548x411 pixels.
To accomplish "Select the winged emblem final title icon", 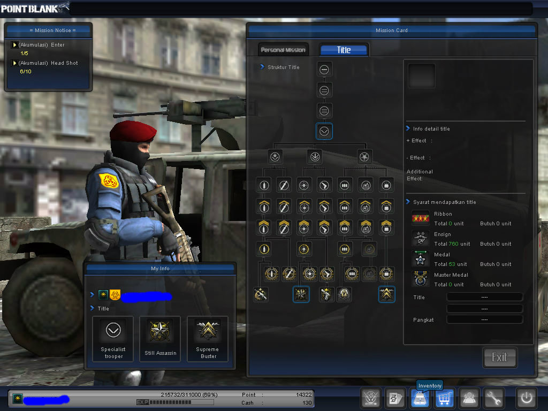I will [344, 295].
